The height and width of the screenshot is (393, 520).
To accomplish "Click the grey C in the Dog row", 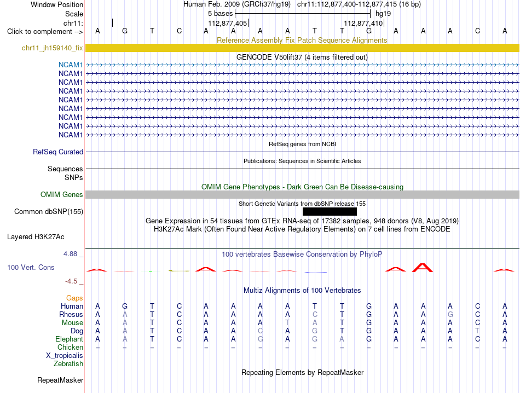I will 261,331.
